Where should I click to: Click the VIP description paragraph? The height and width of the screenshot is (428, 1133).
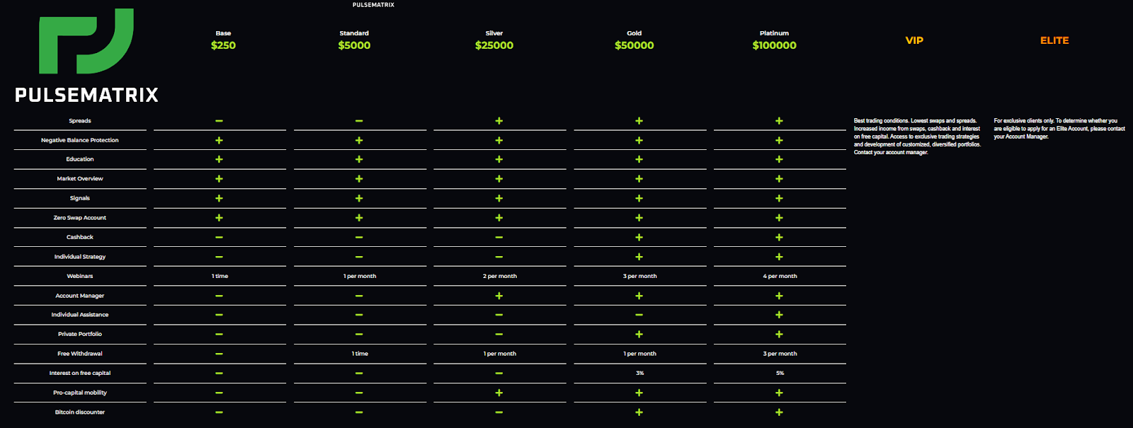(917, 137)
